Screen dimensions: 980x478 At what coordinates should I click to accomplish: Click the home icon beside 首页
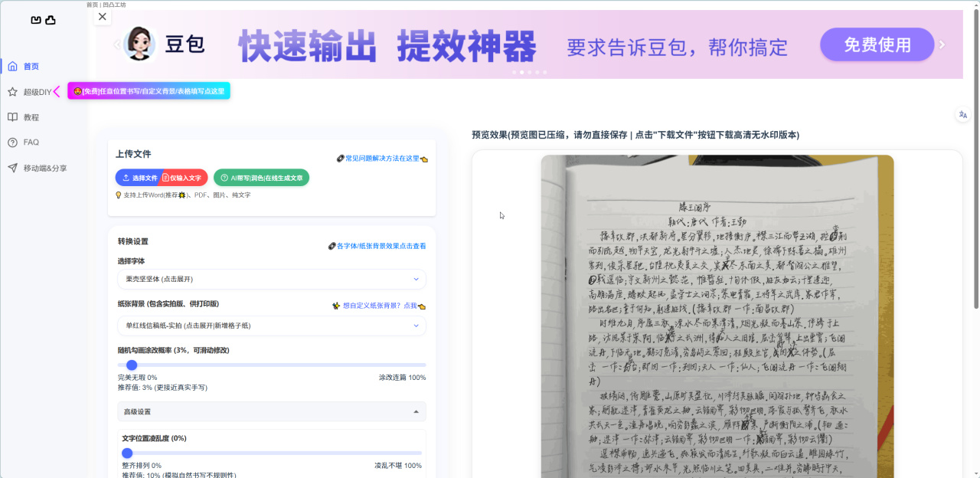(12, 67)
